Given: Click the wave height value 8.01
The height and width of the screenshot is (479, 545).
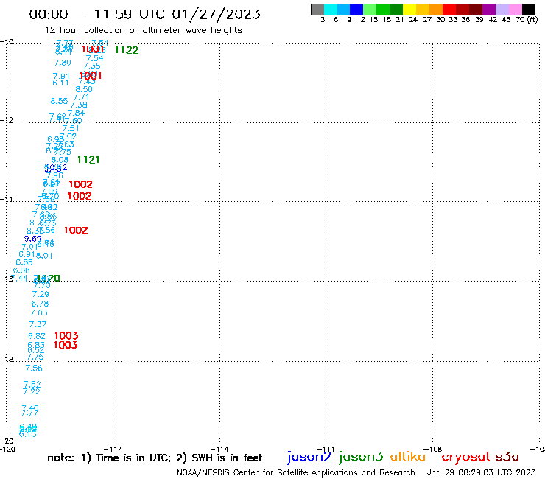Looking at the screenshot, I should click(44, 256).
